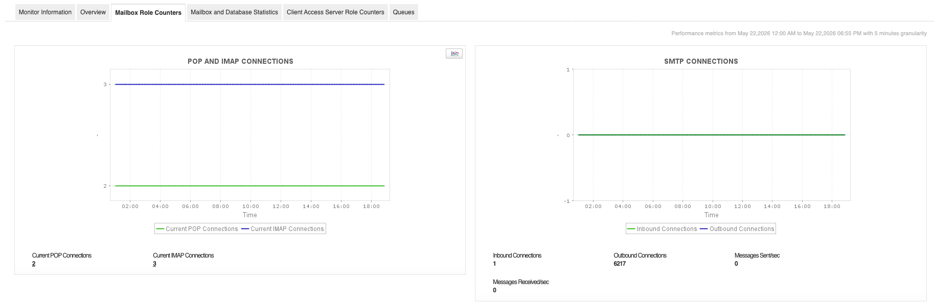
Task: Click the Time axis label under POP/IMAP chart
Action: pos(249,215)
